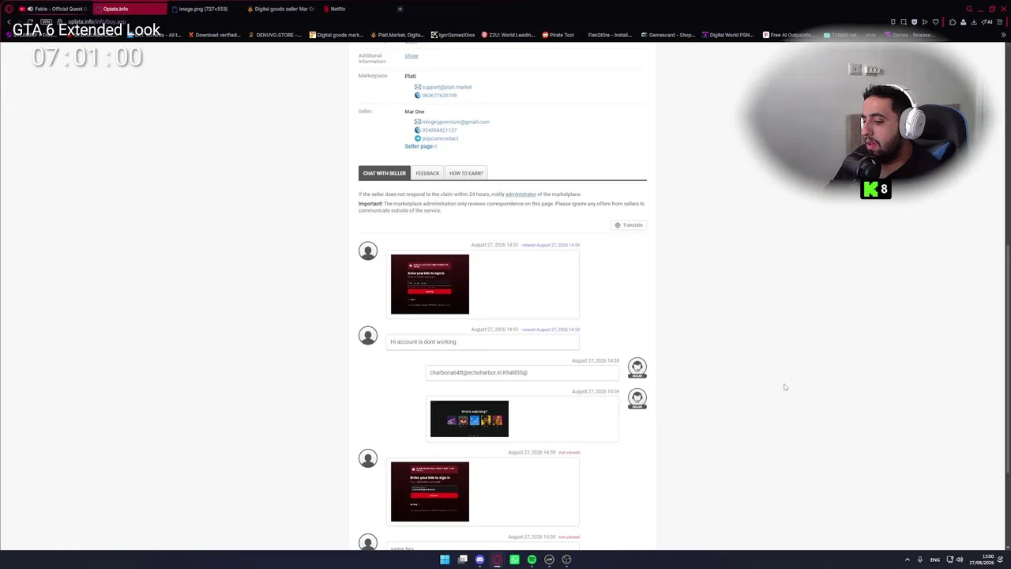Open Spotify from the taskbar
The image size is (1011, 569).
point(532,560)
